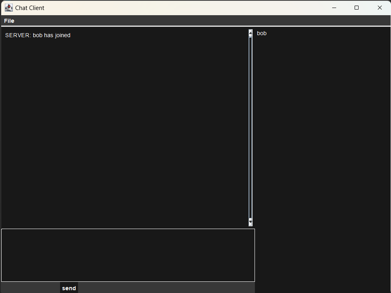
Task: Maximize the Chat Client window
Action: 357,8
